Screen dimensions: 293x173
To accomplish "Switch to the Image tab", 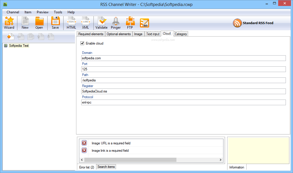I will click(138, 34).
